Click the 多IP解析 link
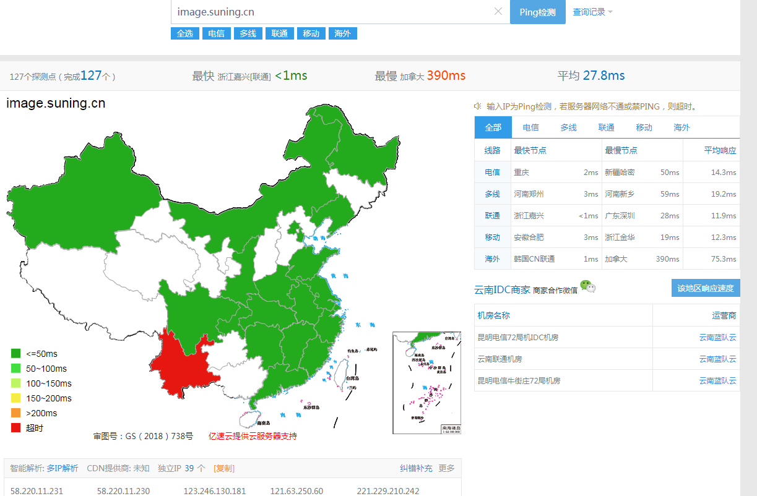 click(63, 468)
